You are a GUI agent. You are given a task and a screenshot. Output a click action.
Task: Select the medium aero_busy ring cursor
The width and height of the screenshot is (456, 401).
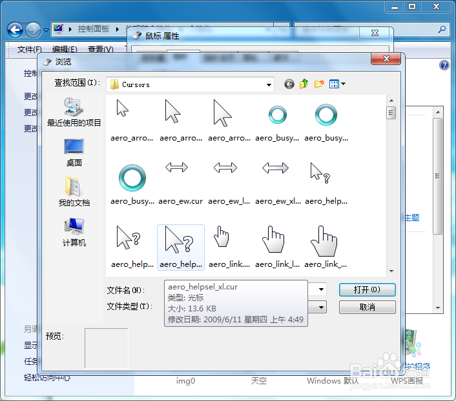click(326, 121)
